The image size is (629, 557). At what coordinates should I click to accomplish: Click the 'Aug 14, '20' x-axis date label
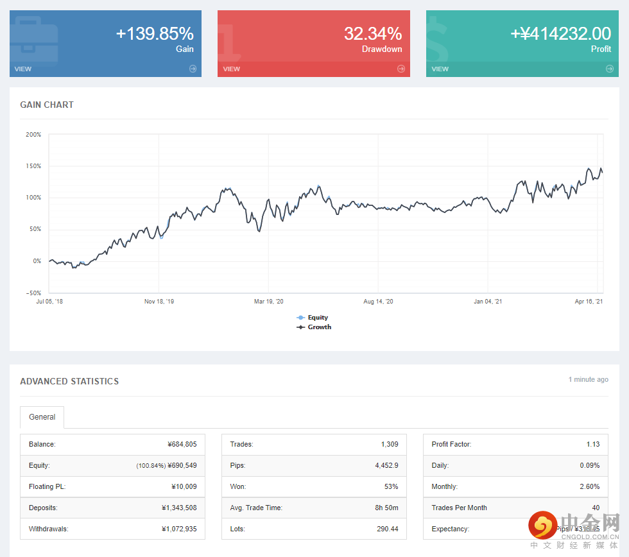(378, 302)
